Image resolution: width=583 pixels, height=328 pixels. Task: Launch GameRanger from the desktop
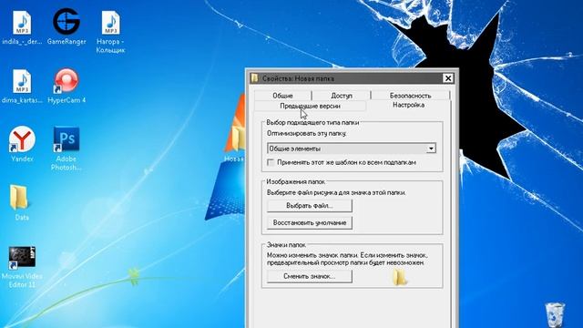(66, 22)
